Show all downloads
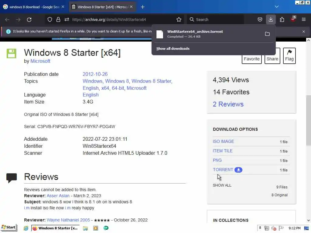 click(173, 49)
